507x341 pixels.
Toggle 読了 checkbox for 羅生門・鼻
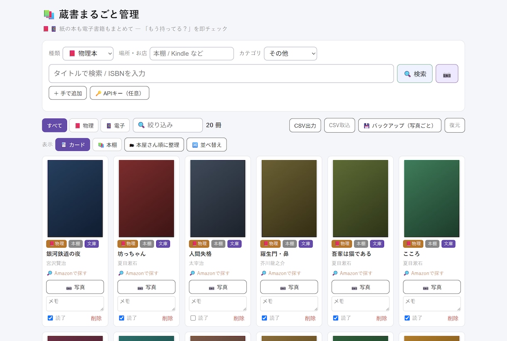(x=264, y=318)
